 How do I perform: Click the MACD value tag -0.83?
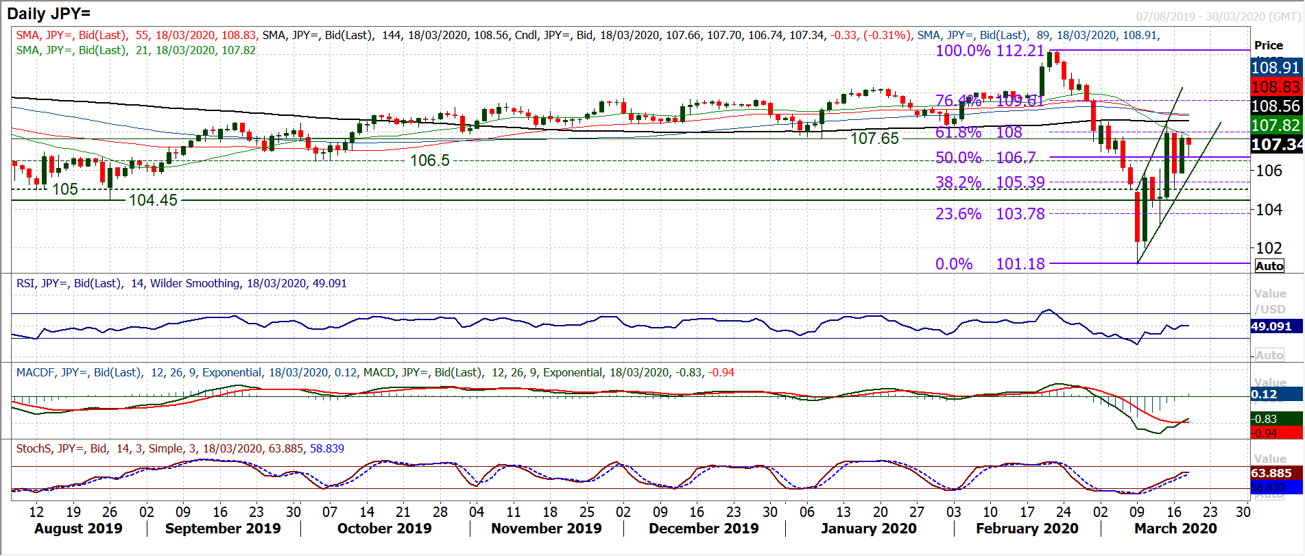point(1276,419)
